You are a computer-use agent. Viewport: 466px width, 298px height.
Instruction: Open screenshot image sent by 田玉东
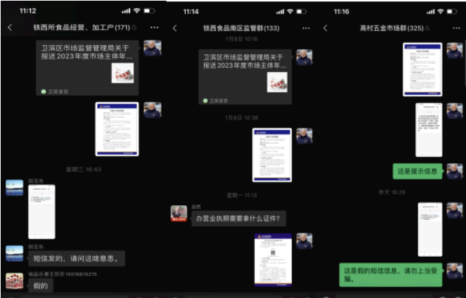point(41,211)
